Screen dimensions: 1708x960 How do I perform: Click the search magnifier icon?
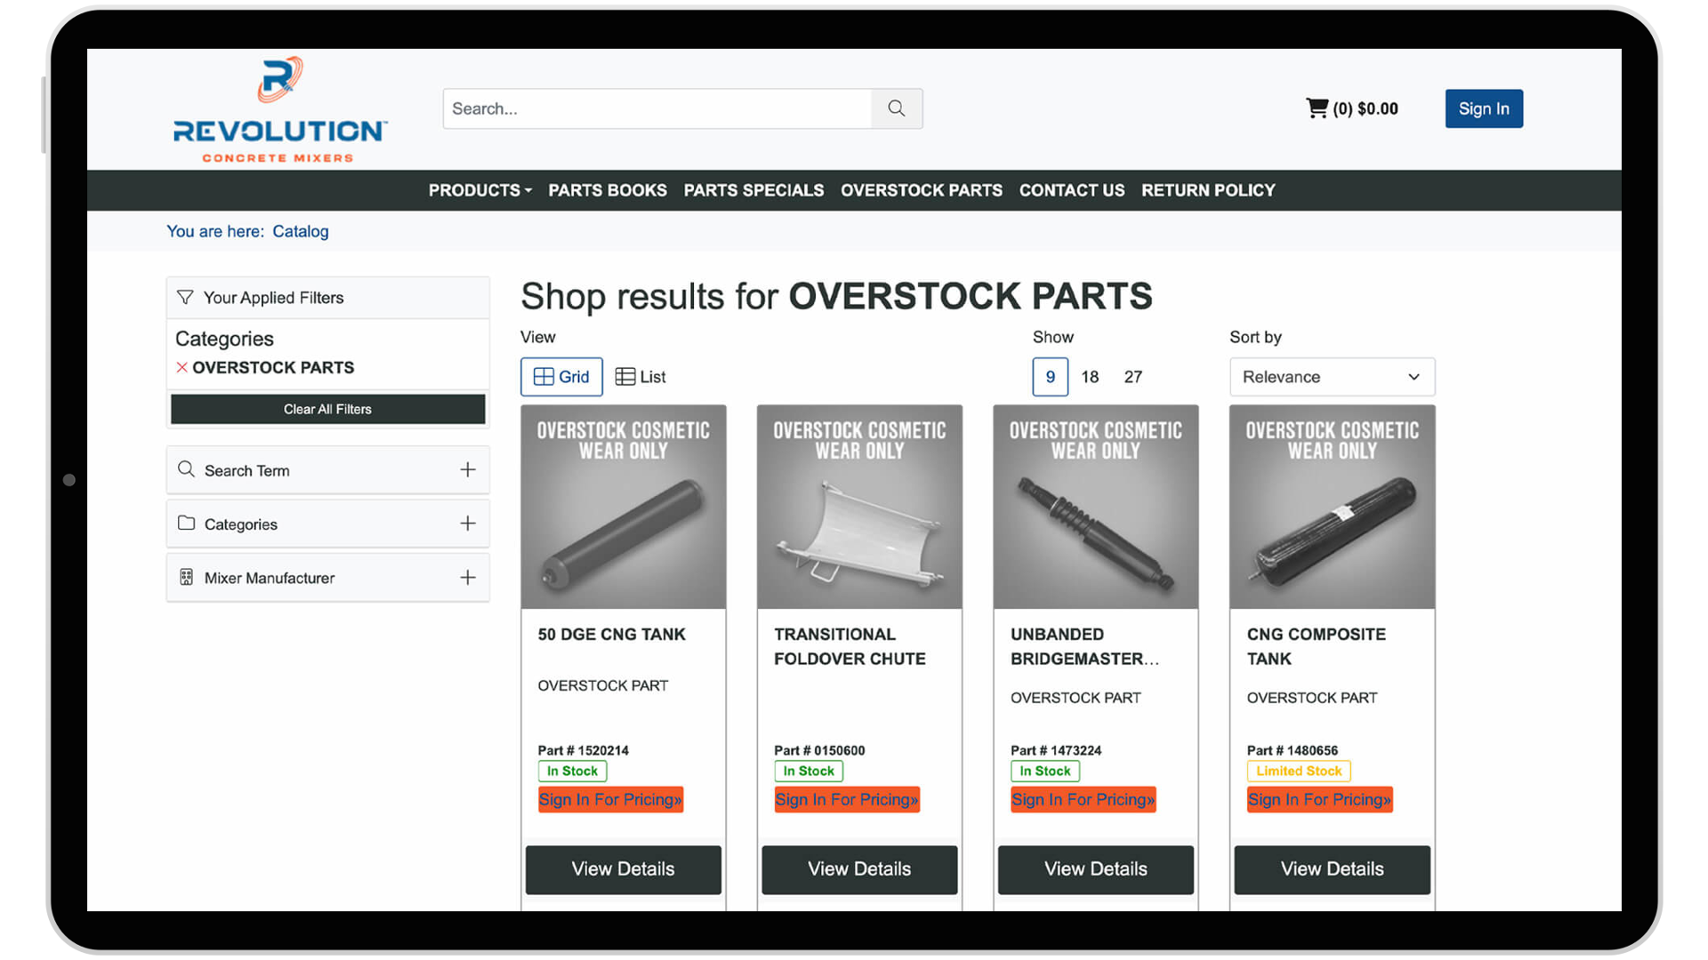[896, 108]
